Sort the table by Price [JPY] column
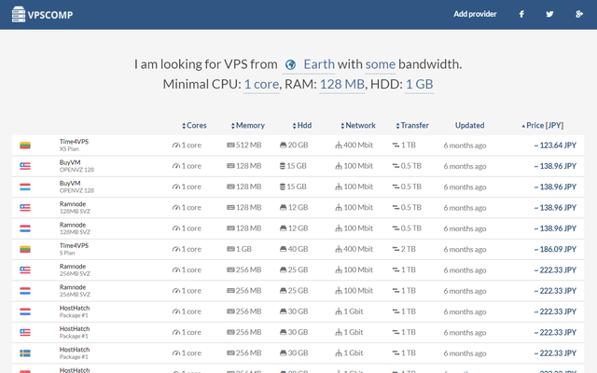Screen dimensions: 597x373 [x=543, y=125]
